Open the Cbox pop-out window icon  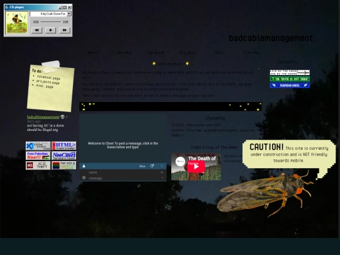pos(152,166)
